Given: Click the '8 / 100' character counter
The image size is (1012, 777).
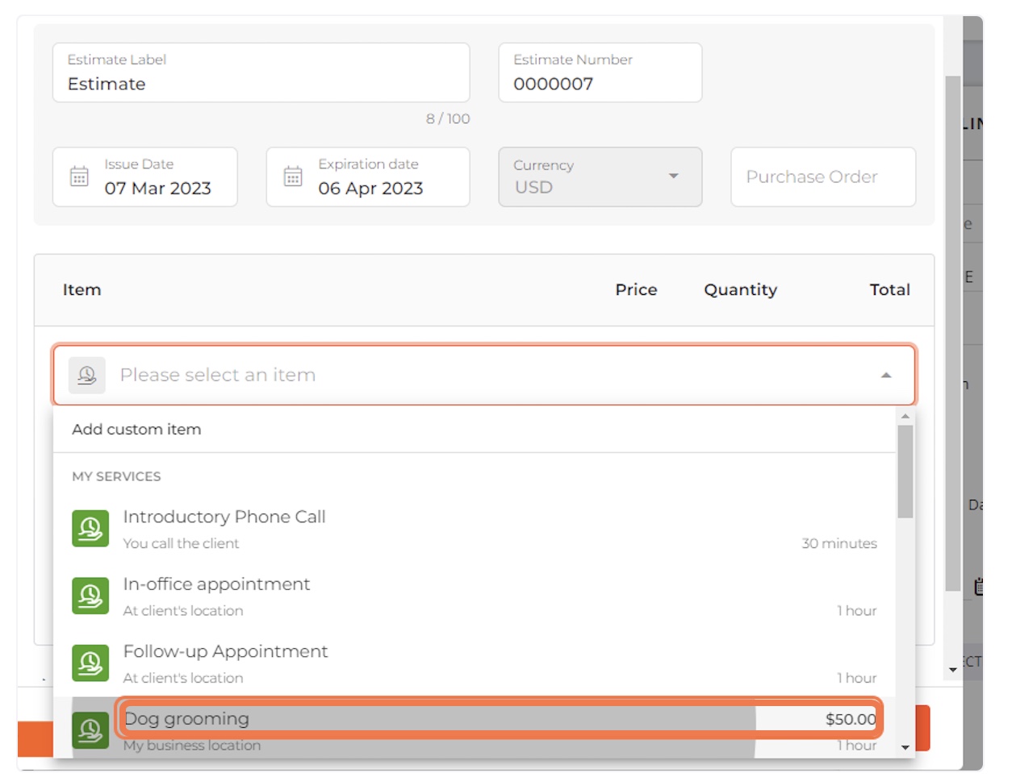Looking at the screenshot, I should tap(448, 118).
